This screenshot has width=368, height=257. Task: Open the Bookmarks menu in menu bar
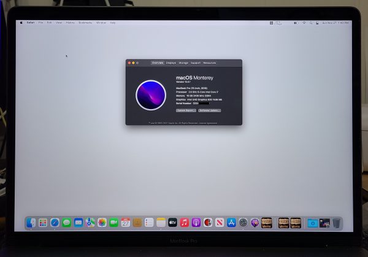(85, 23)
